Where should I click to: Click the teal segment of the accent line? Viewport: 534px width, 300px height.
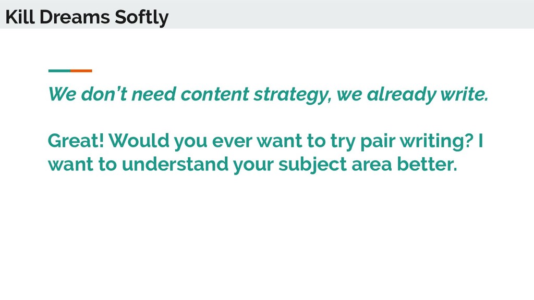pyautogui.click(x=59, y=71)
